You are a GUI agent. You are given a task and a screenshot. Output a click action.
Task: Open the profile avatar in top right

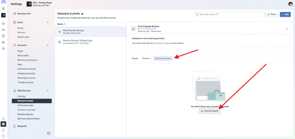click(290, 4)
